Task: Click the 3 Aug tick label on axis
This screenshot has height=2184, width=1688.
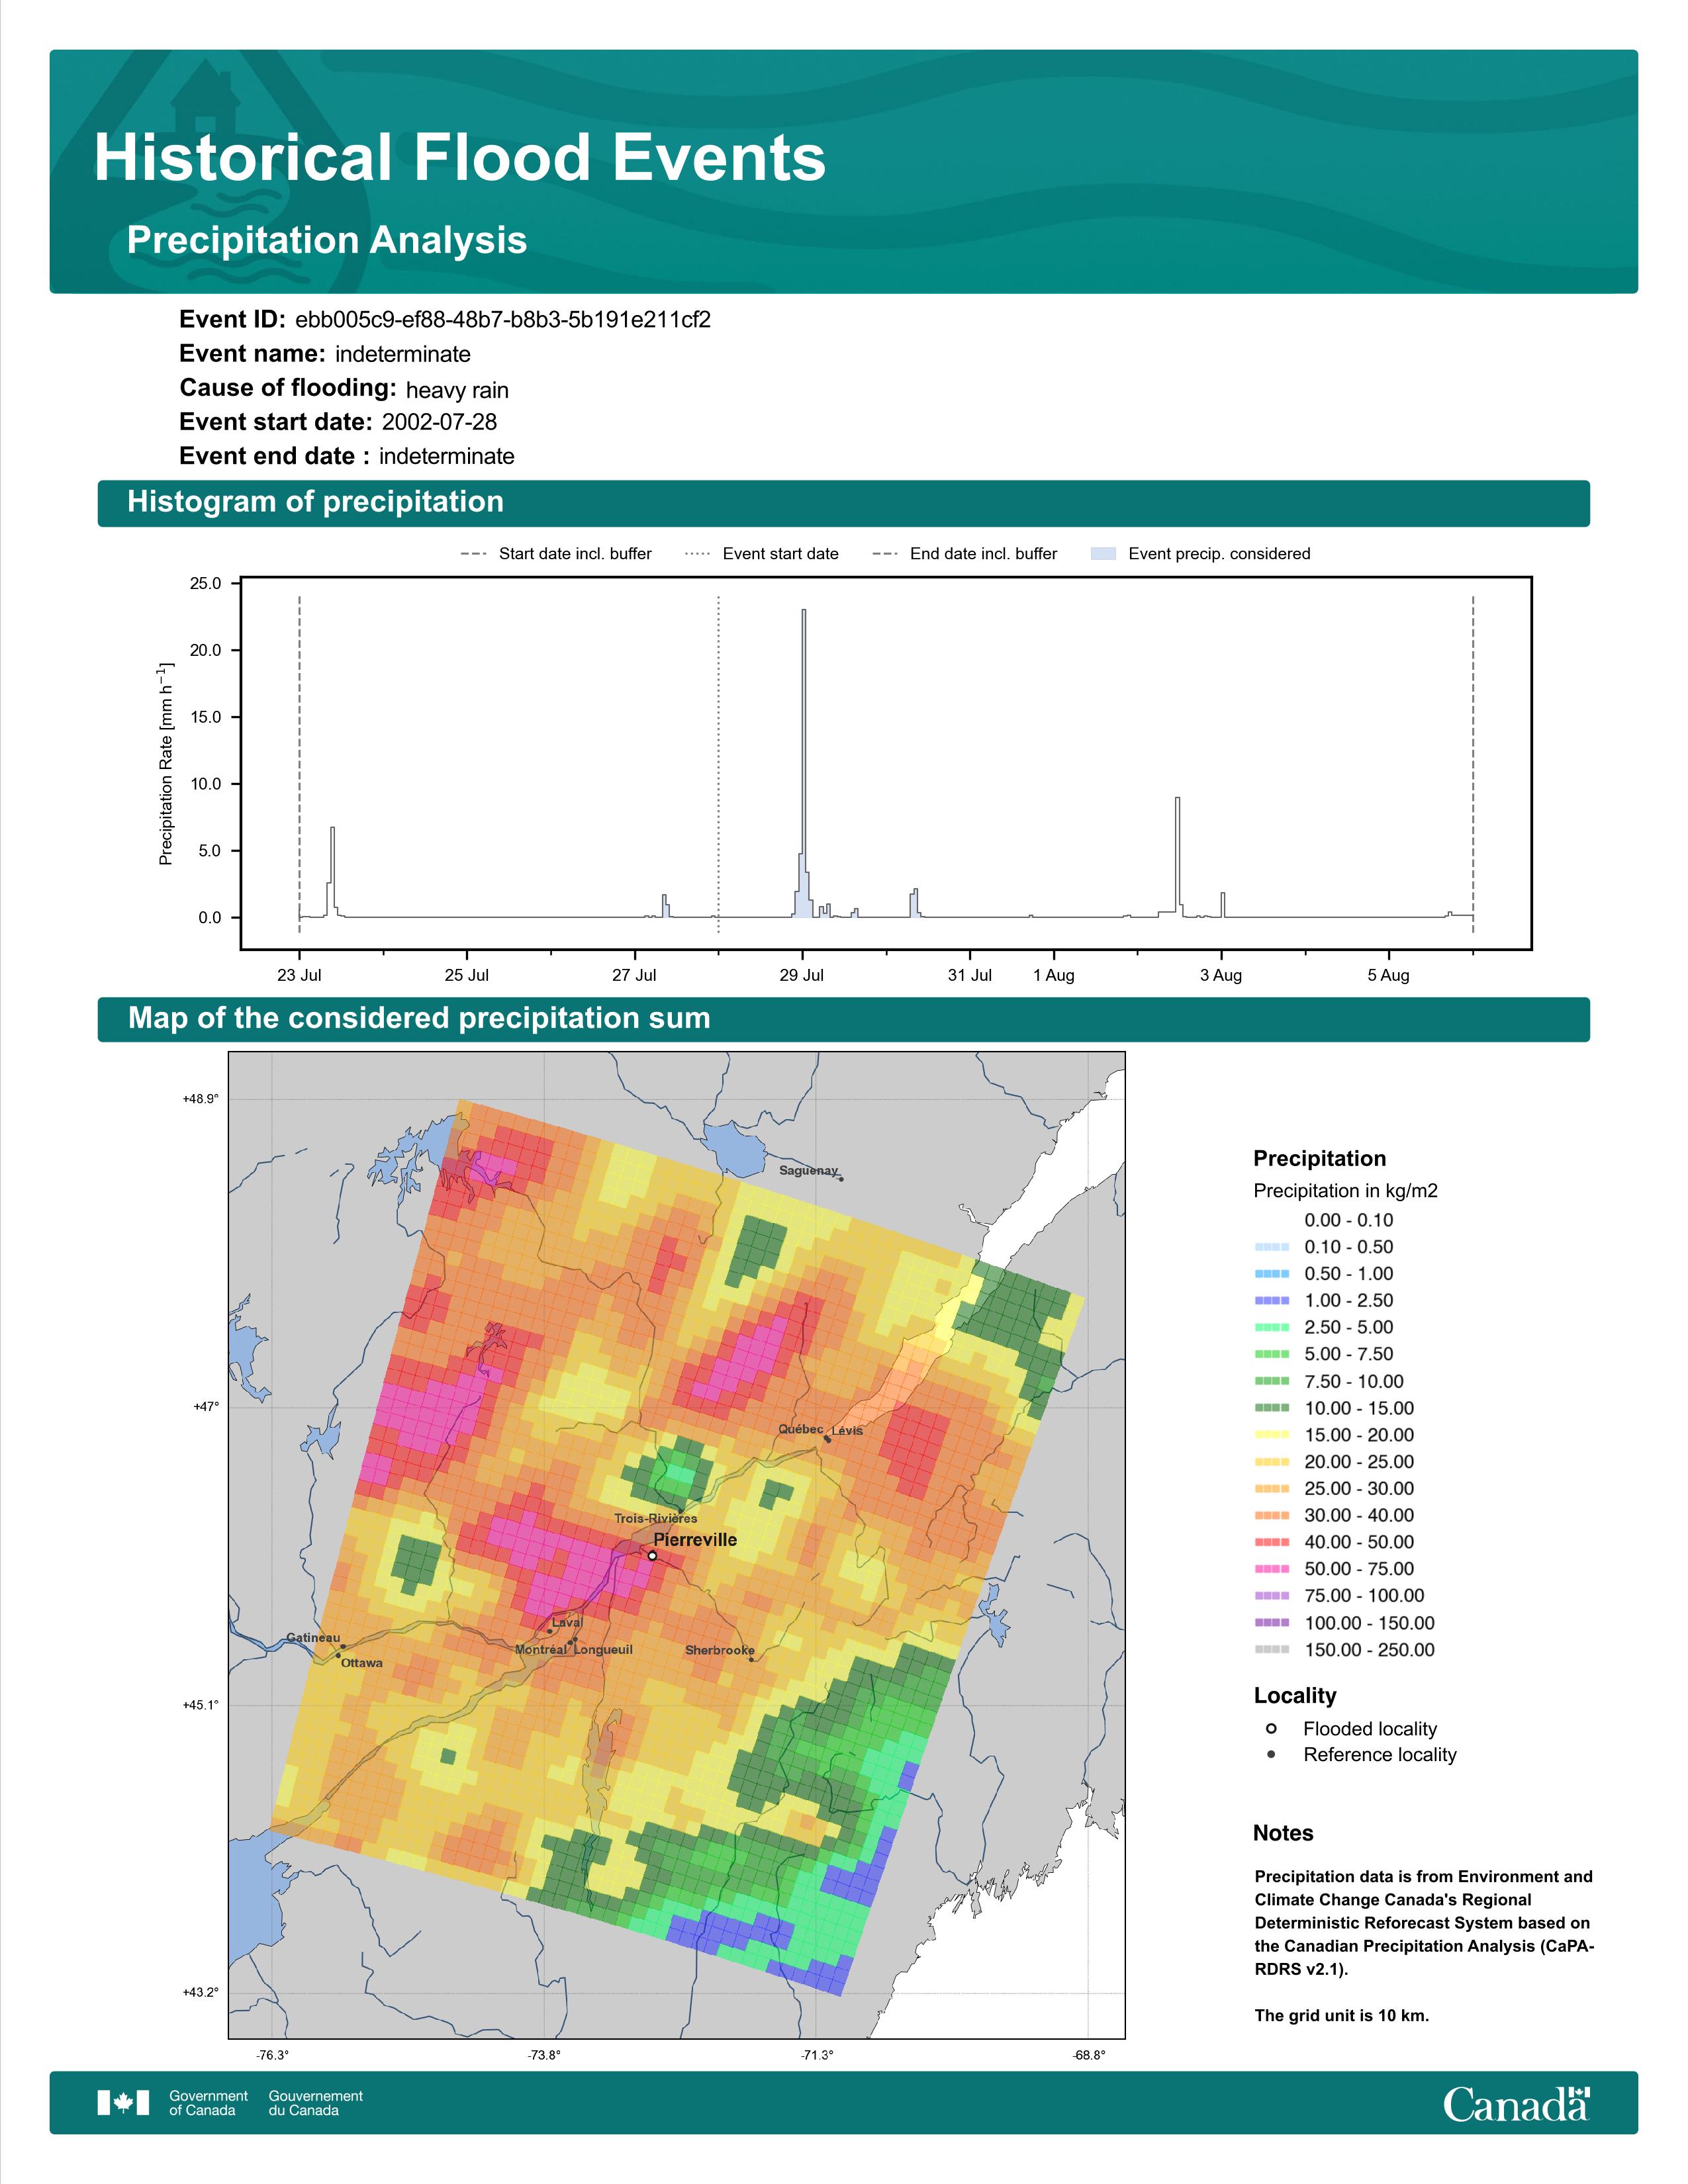Action: [x=1221, y=975]
